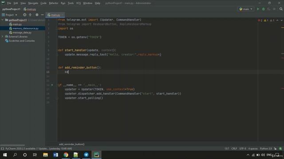This screenshot has width=284, height=159.
Task: Open the Run menu
Action: (63, 3)
